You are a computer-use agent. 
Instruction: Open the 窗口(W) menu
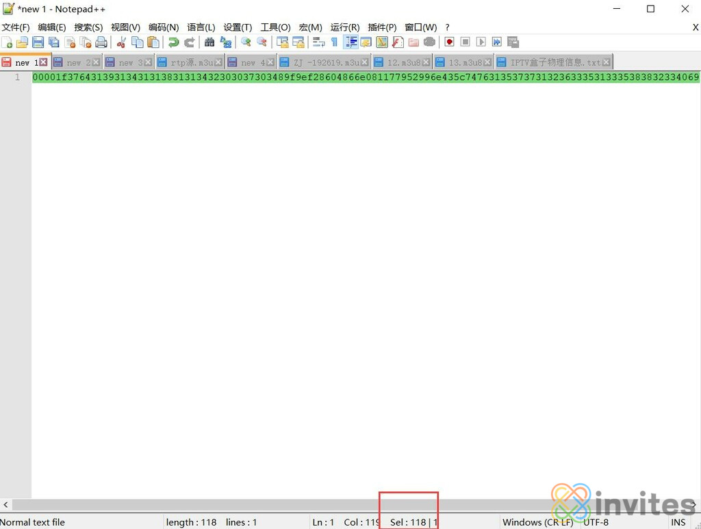pos(421,27)
